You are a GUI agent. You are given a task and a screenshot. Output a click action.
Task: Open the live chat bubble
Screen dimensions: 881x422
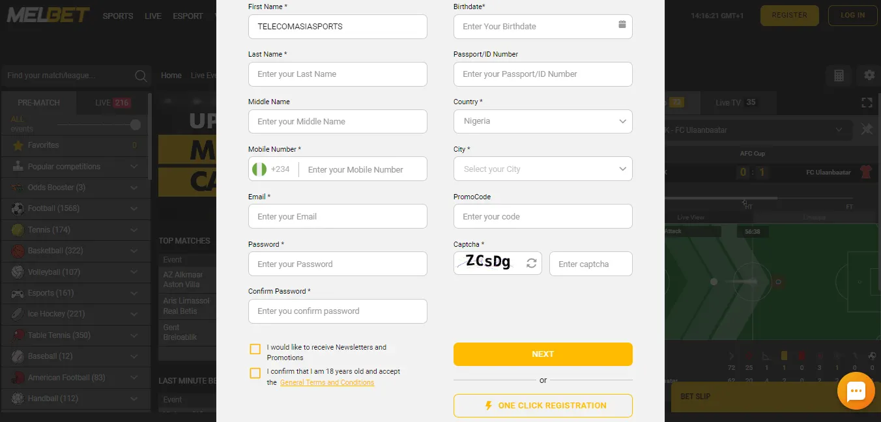pyautogui.click(x=856, y=390)
